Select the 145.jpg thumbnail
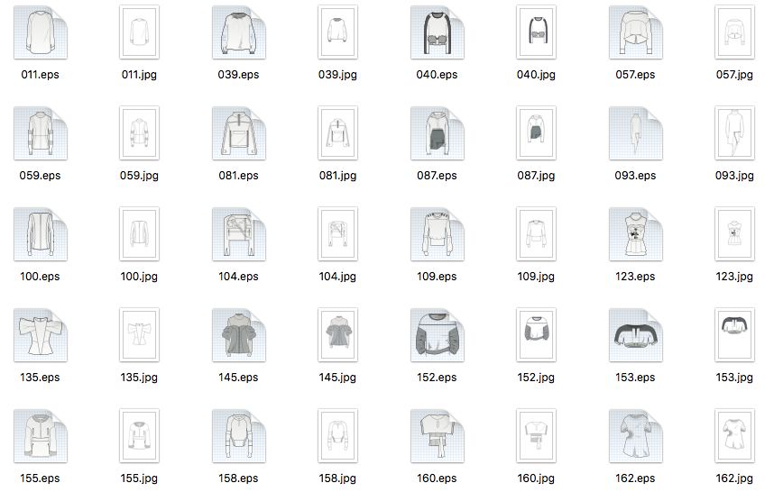The width and height of the screenshot is (774, 501). [x=337, y=335]
